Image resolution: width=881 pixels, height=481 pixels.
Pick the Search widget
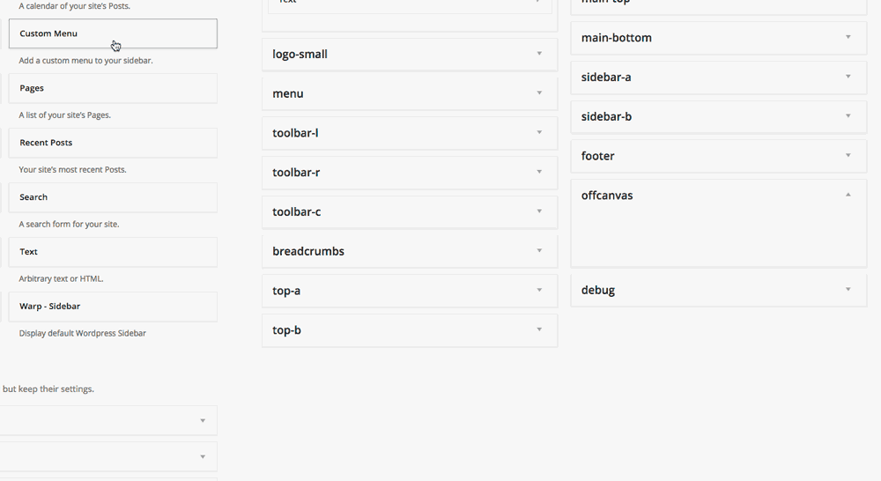[x=113, y=197]
